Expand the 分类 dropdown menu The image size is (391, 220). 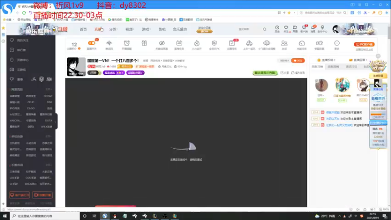pos(113,29)
